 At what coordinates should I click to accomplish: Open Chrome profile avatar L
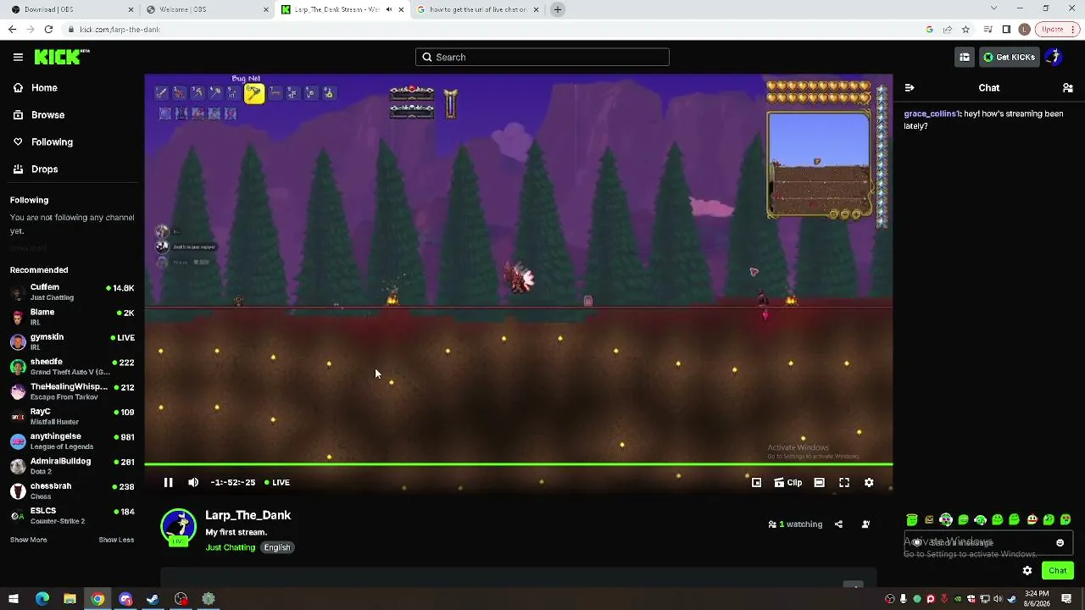(x=1024, y=30)
